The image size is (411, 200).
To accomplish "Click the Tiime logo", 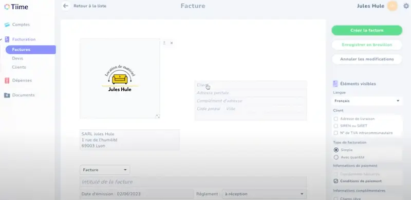I will coord(16,7).
